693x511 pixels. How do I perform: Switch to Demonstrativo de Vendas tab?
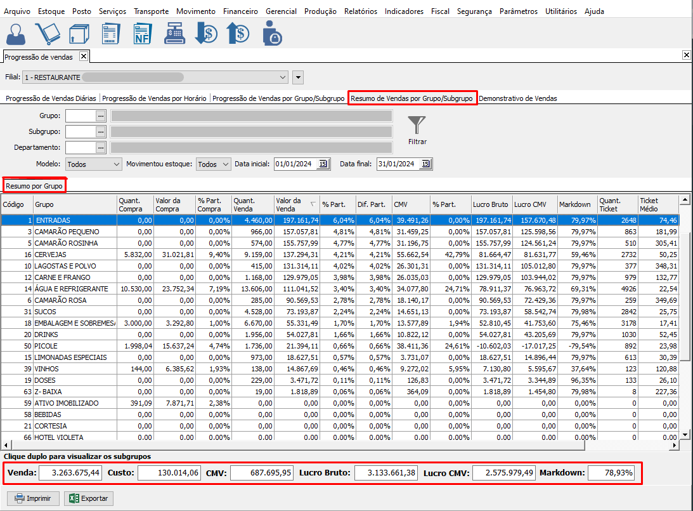tap(517, 98)
